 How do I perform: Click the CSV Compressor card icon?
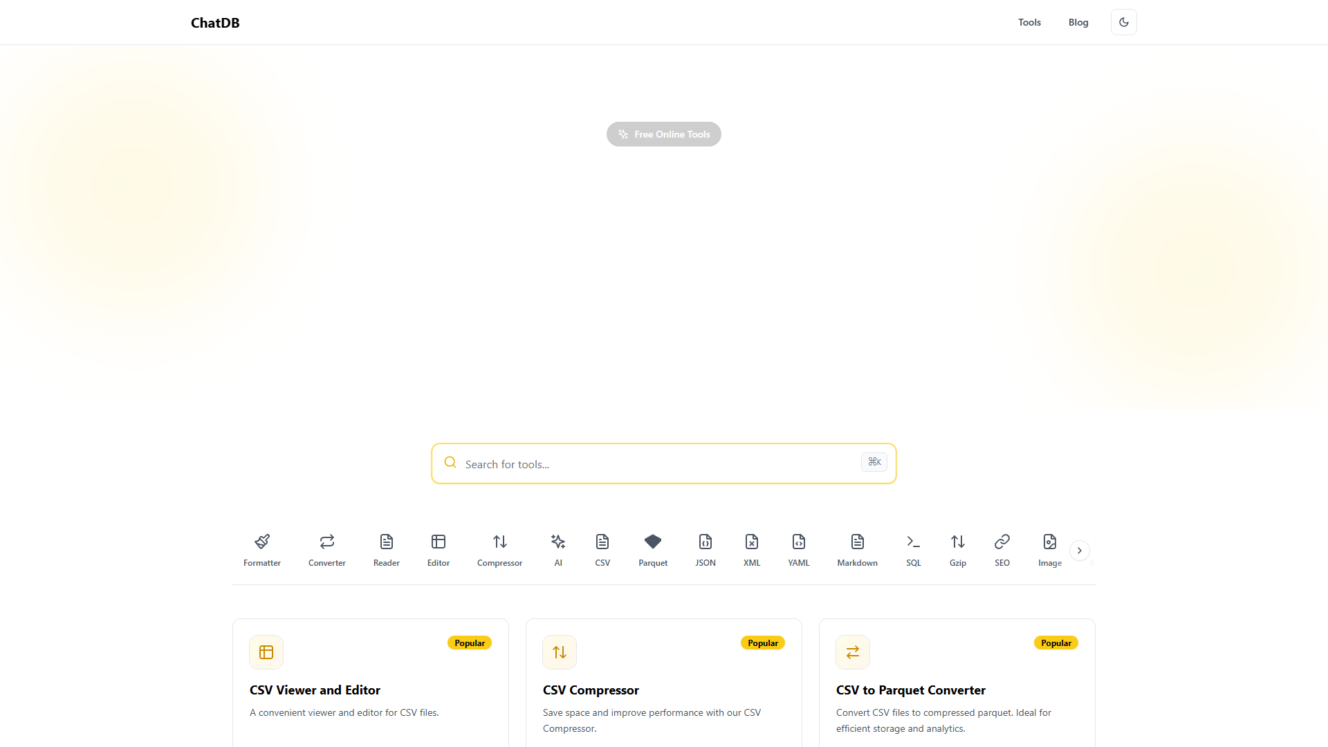tap(560, 652)
